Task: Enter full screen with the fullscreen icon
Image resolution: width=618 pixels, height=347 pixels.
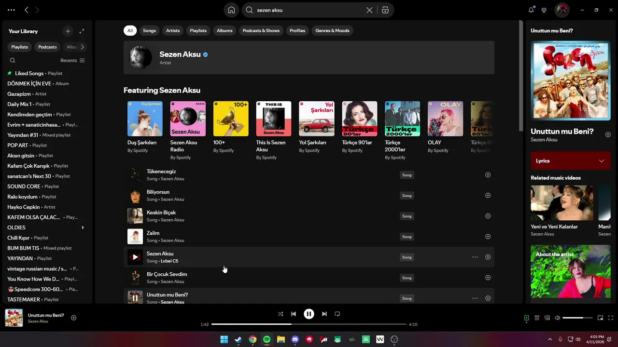Action: tap(611, 318)
